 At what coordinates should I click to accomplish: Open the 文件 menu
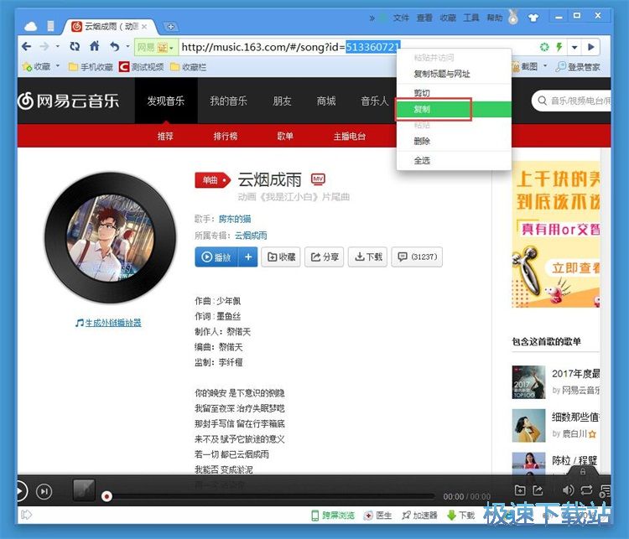[401, 18]
